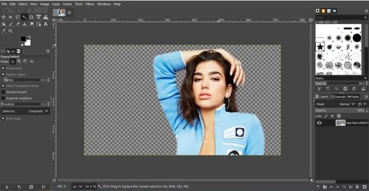Open the Windows menu
Screen dimensions: 369x191
(104, 4)
